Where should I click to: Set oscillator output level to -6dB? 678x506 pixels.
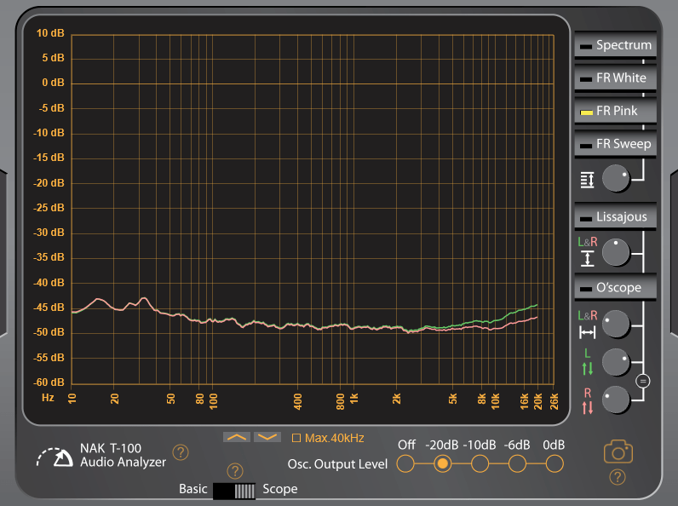[x=517, y=464]
